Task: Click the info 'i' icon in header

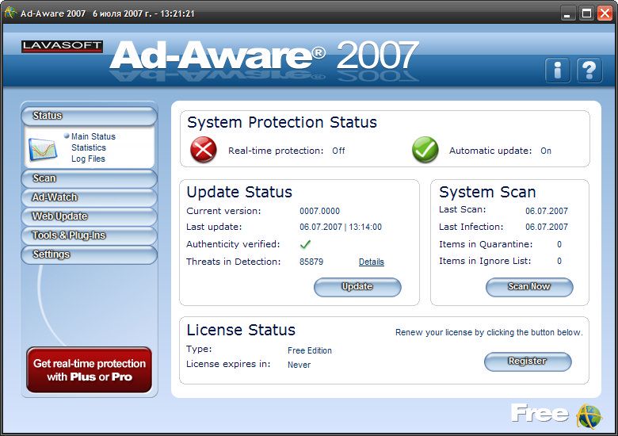Action: point(558,70)
